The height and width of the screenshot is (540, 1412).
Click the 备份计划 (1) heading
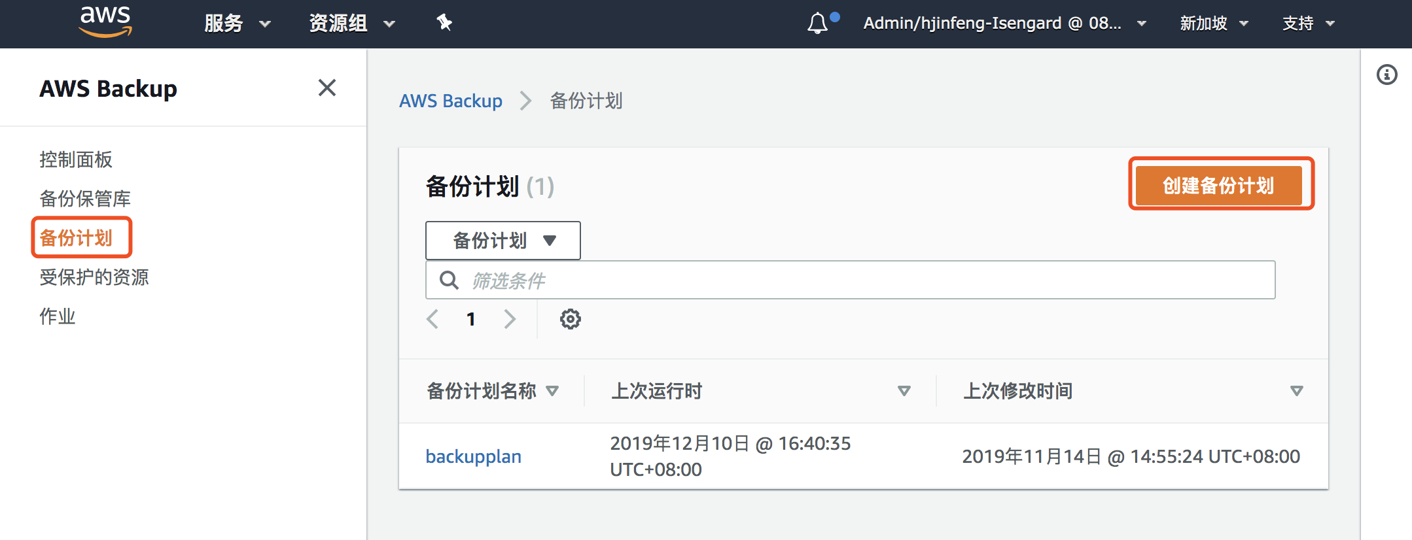tap(489, 186)
